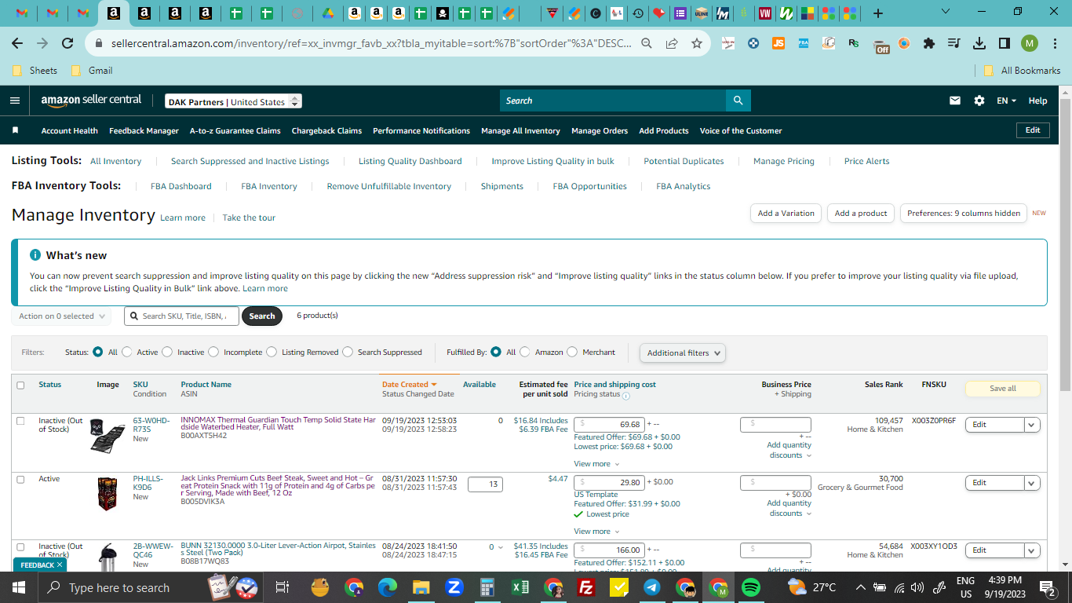Open DAK Partners United States account selector
The height and width of the screenshot is (603, 1072).
tap(234, 101)
